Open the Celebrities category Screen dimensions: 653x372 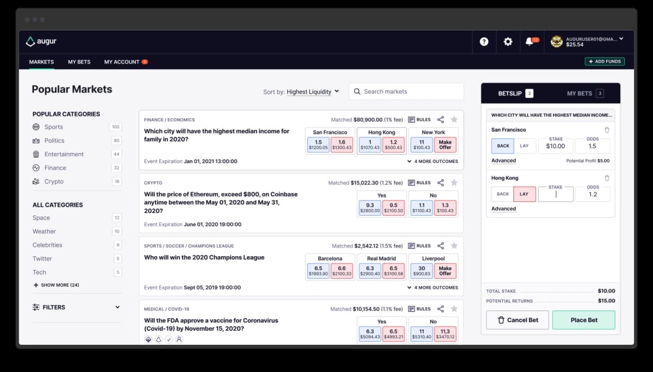click(x=47, y=245)
